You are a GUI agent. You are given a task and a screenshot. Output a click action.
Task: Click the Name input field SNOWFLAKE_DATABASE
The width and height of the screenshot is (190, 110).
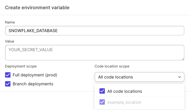pos(95,31)
